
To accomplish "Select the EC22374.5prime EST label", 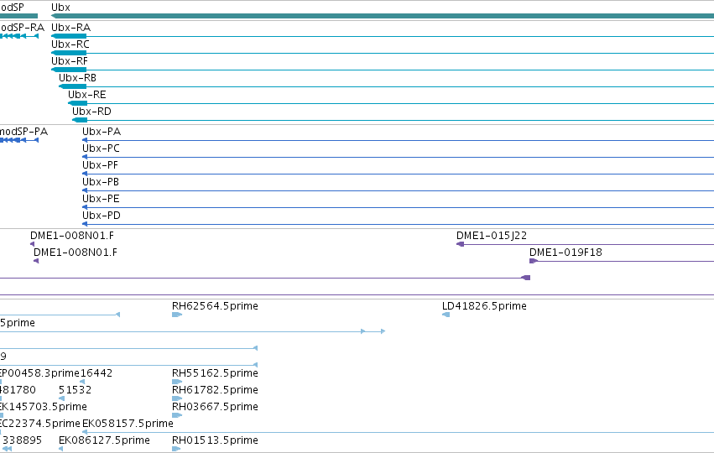I will 40,424.
